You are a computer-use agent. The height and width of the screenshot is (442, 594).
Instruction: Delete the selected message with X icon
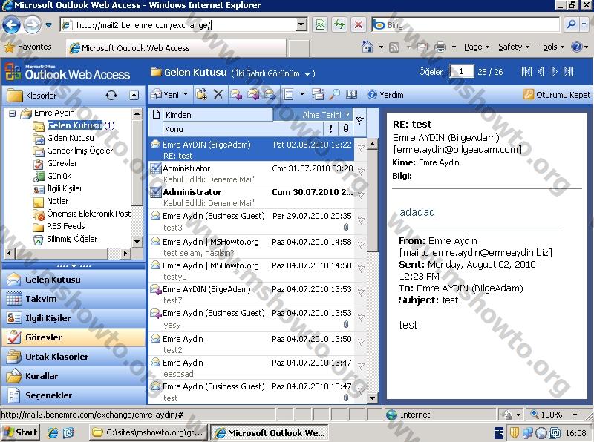coord(218,95)
